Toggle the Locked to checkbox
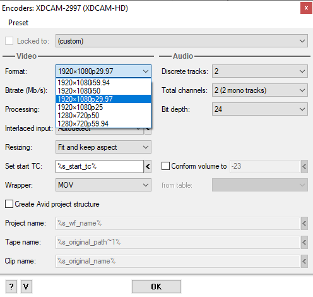 click(x=9, y=41)
